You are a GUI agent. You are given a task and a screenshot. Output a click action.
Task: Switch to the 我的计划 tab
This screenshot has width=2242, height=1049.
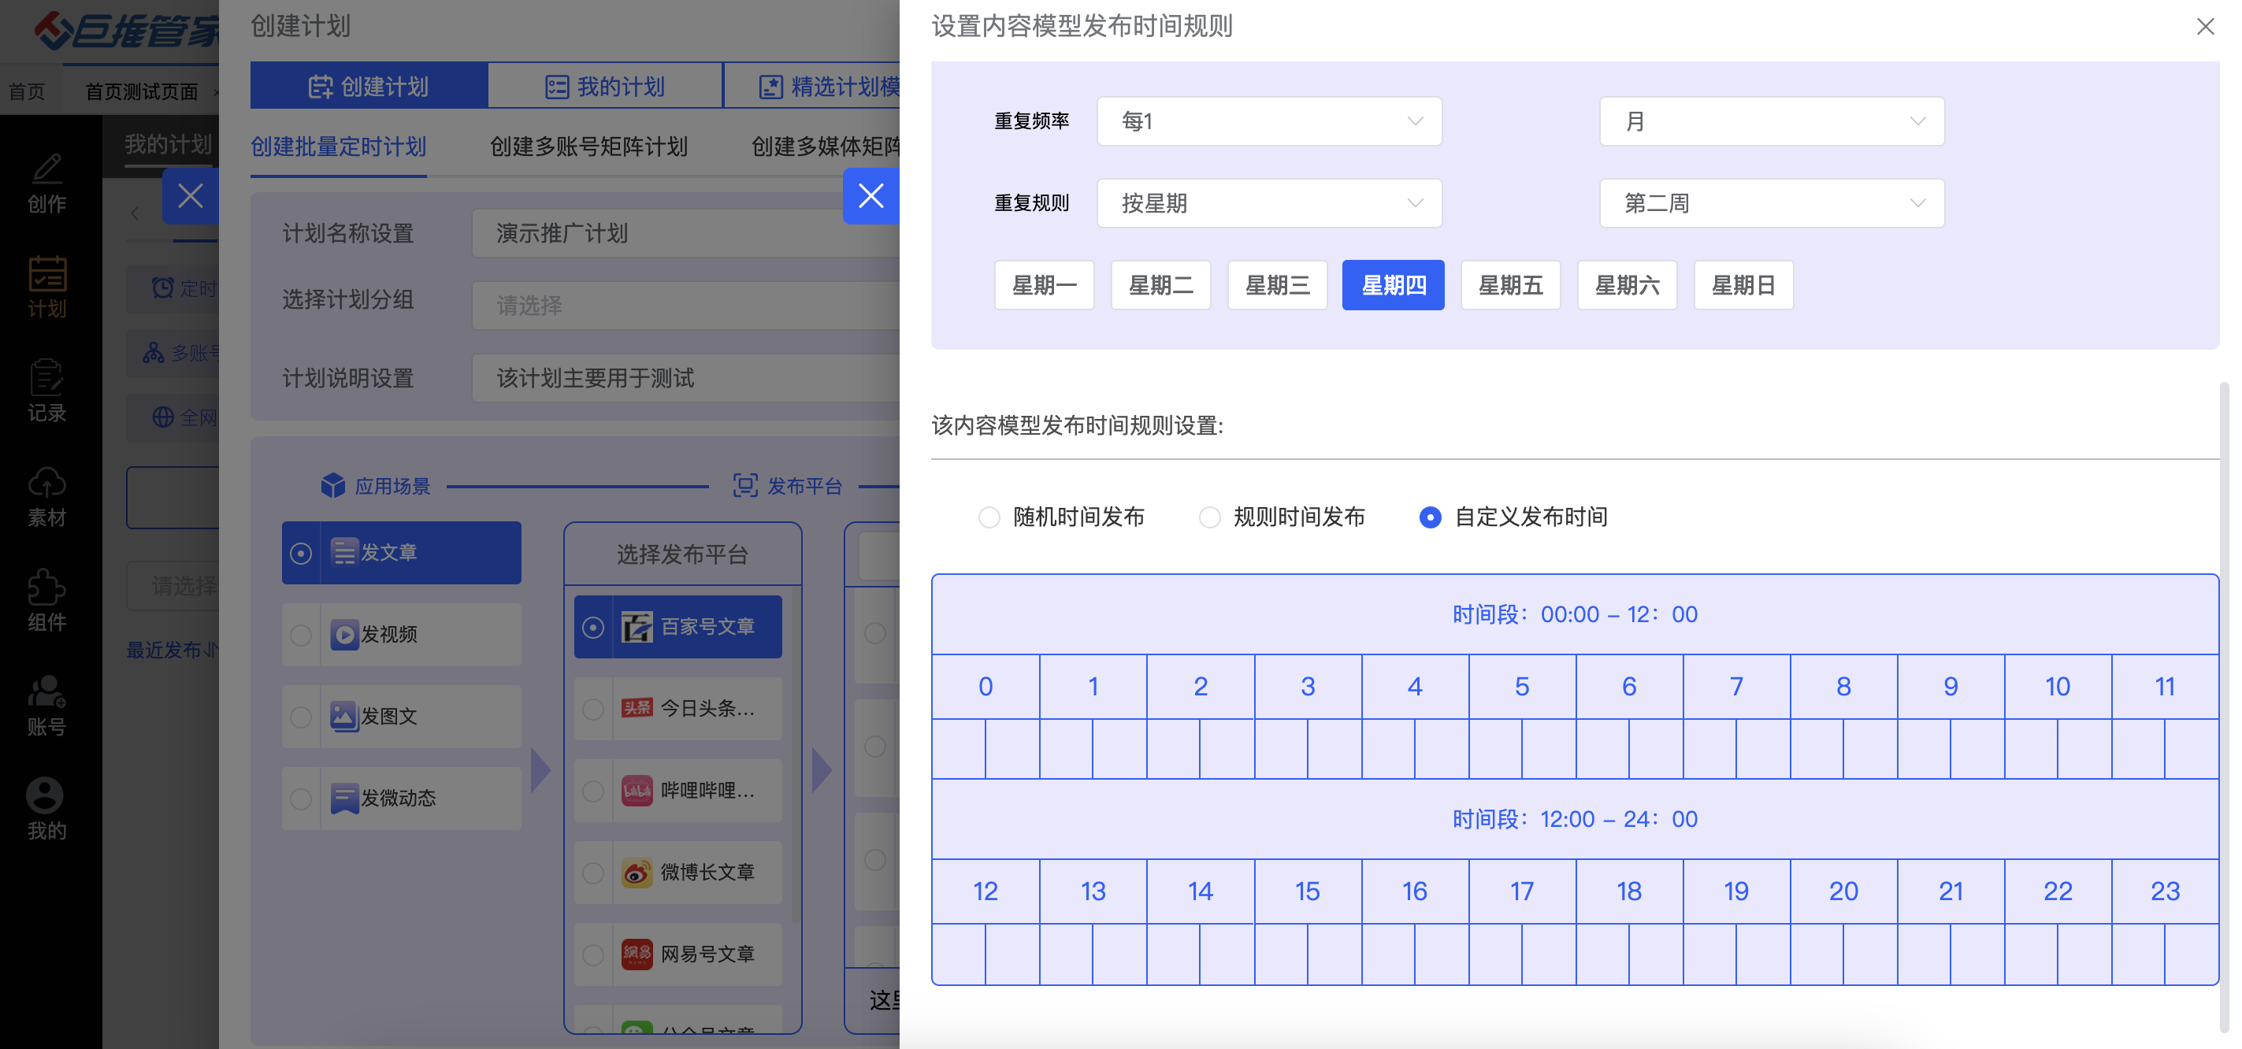coord(605,85)
